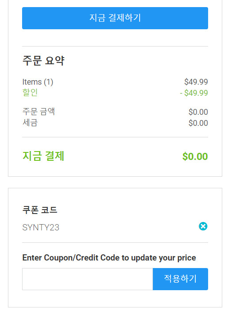This screenshot has height=315, width=228.
Task: Select the $0.00 tax value
Action: tap(198, 123)
